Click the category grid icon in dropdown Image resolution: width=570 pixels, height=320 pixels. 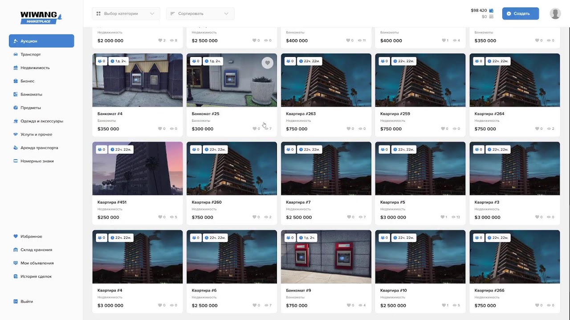(98, 14)
